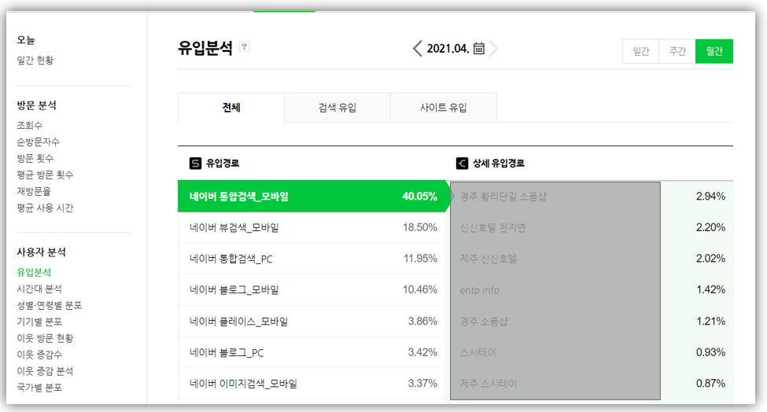Open 이웃 증감 분석 in sidebar
Image resolution: width=767 pixels, height=412 pixels.
45,371
